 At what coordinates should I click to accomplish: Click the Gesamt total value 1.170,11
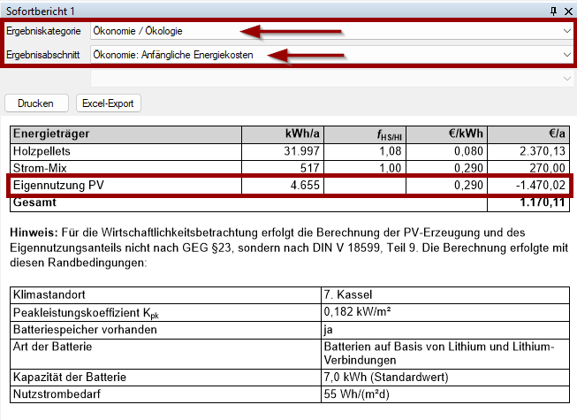(x=542, y=203)
